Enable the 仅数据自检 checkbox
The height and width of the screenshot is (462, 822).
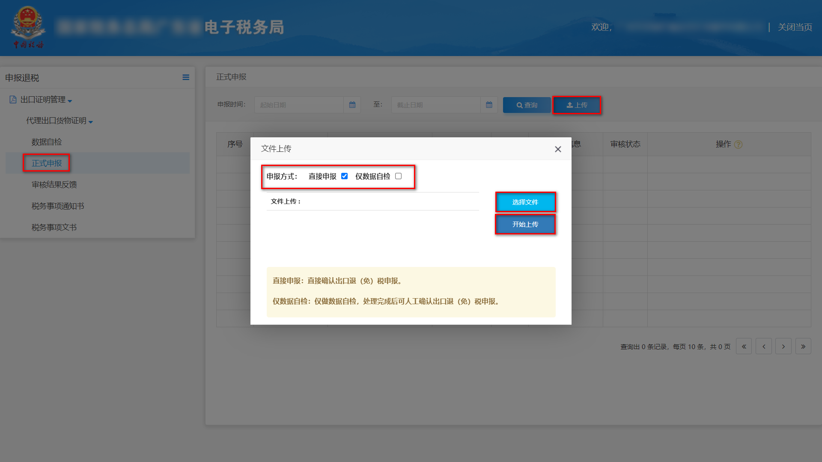tap(398, 175)
